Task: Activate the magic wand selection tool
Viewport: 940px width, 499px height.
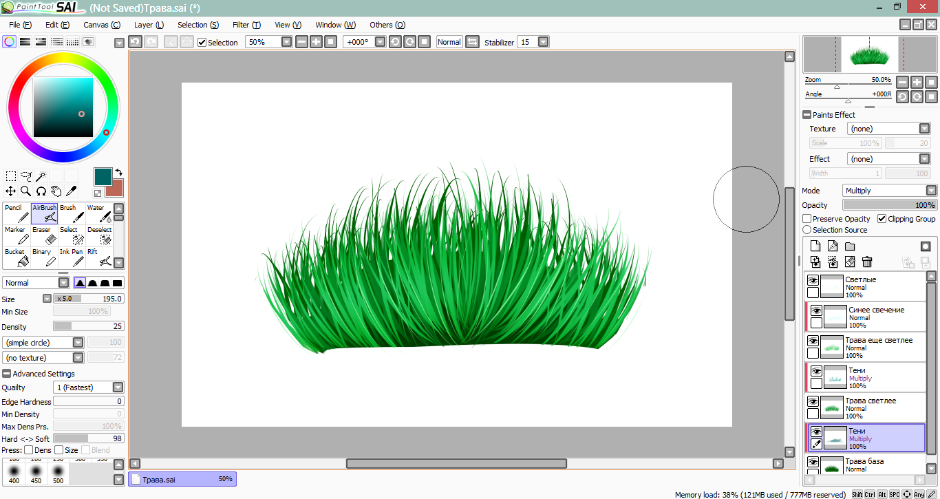Action: tap(41, 176)
